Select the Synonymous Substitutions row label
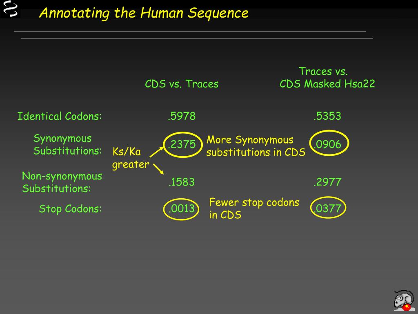 click(x=67, y=145)
